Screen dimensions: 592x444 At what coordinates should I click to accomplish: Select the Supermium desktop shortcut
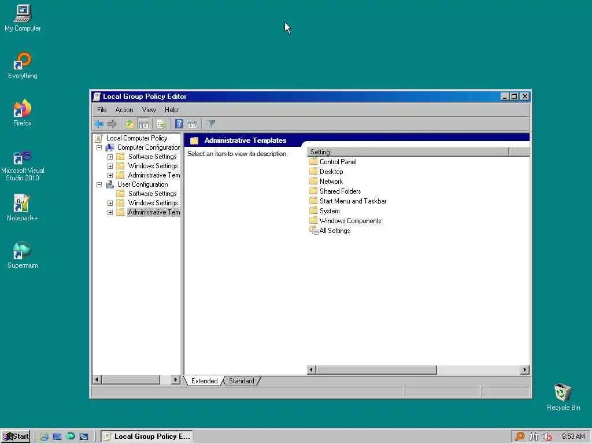pos(23,255)
